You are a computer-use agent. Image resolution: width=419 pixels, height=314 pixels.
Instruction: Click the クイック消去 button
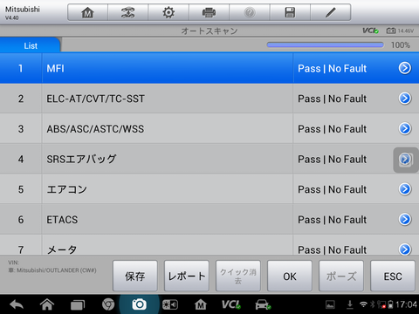pos(238,276)
